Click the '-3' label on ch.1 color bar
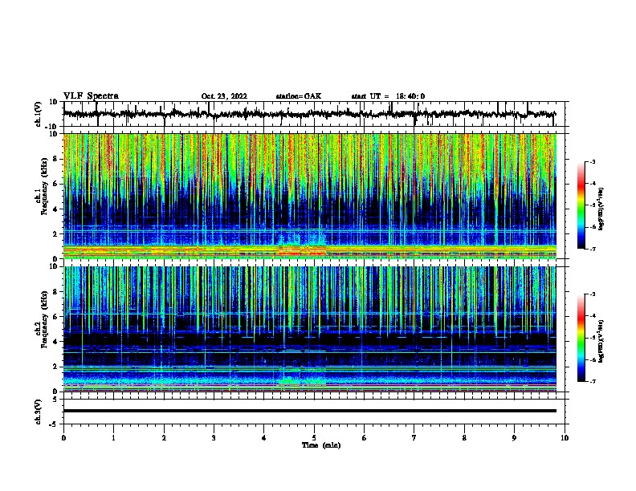The width and height of the screenshot is (636, 491). coord(592,162)
